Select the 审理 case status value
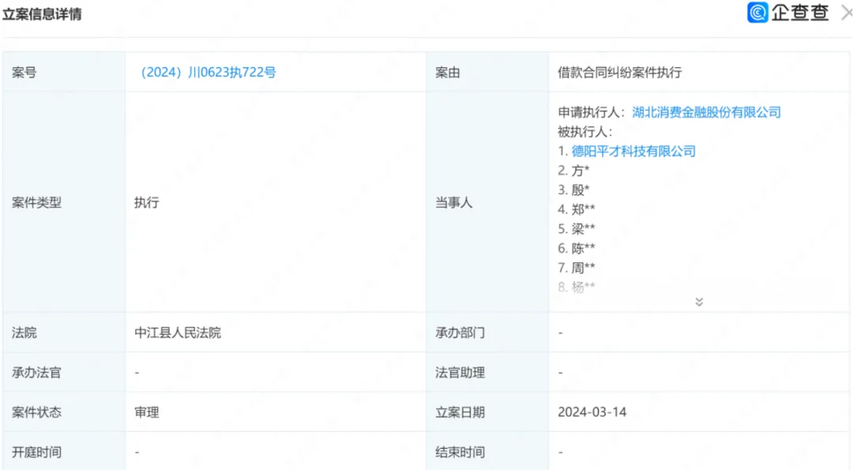This screenshot has height=470, width=853. pyautogui.click(x=146, y=412)
